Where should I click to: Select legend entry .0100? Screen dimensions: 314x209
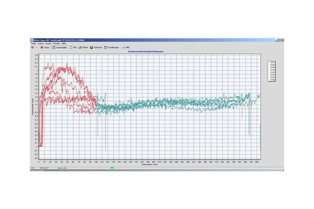tap(272, 80)
